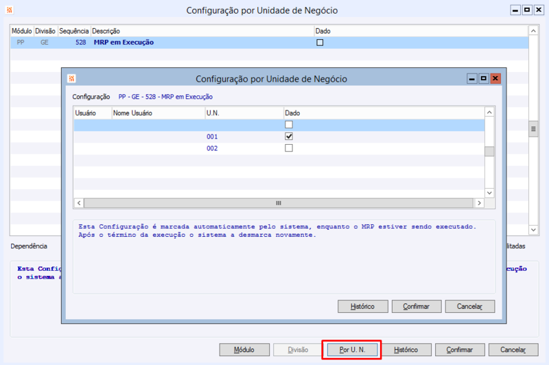Click the Módulo column header
Screen dimensions: 549x365
pyautogui.click(x=22, y=31)
